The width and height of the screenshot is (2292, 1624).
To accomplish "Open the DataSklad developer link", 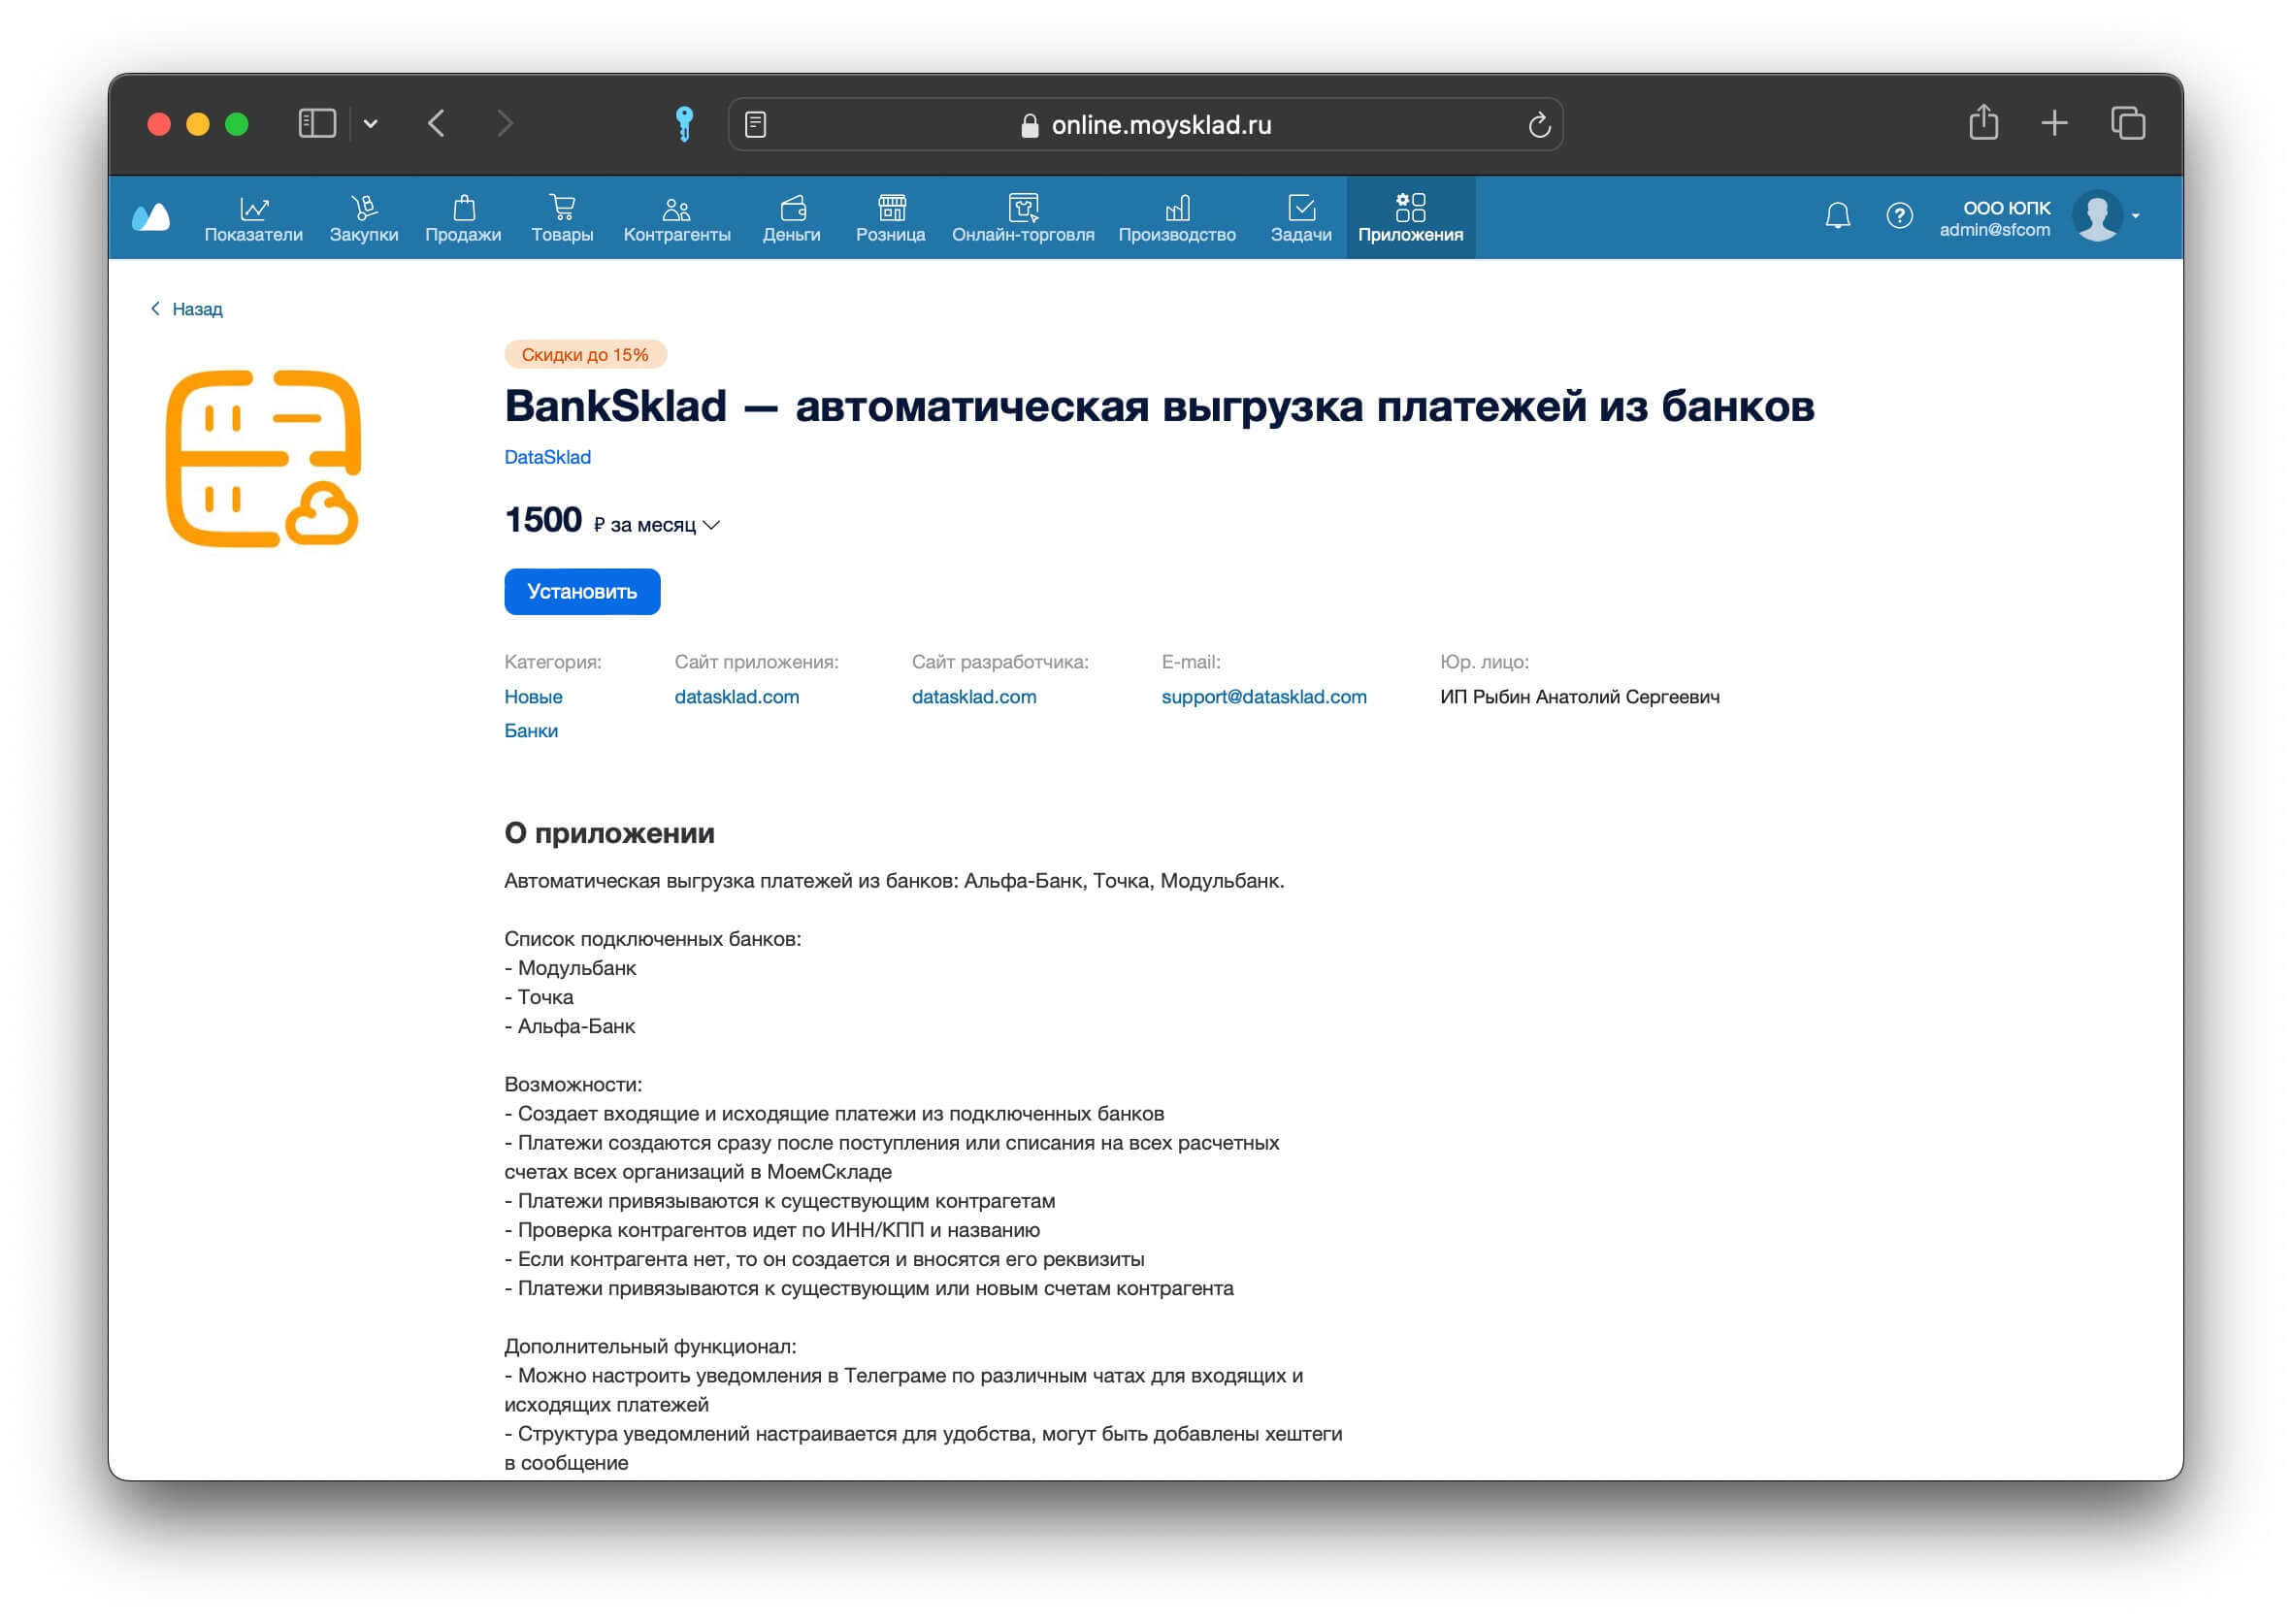I will coord(547,457).
